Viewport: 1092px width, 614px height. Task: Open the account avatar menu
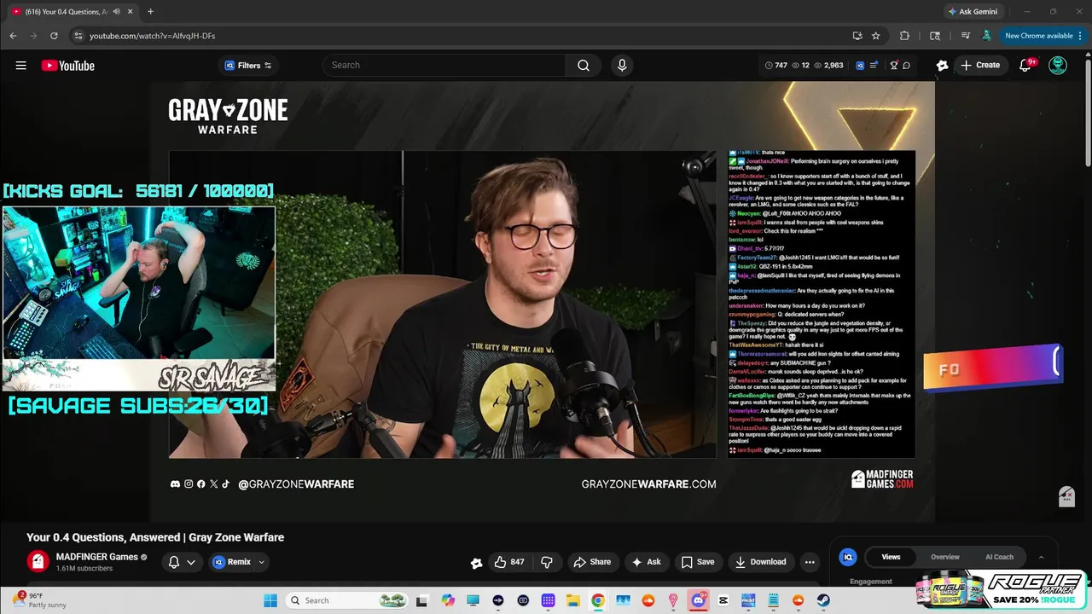(x=1058, y=66)
